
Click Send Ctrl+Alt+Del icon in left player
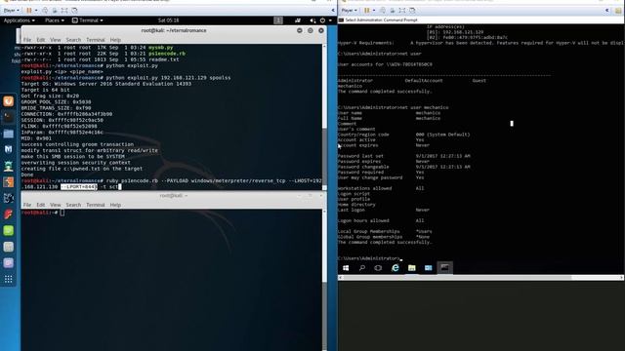pyautogui.click(x=45, y=11)
